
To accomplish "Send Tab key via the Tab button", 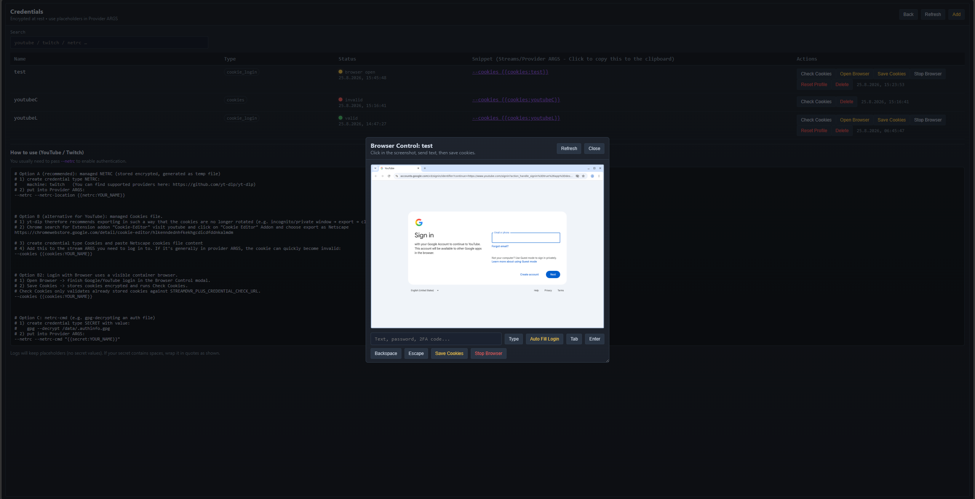I will 574,339.
